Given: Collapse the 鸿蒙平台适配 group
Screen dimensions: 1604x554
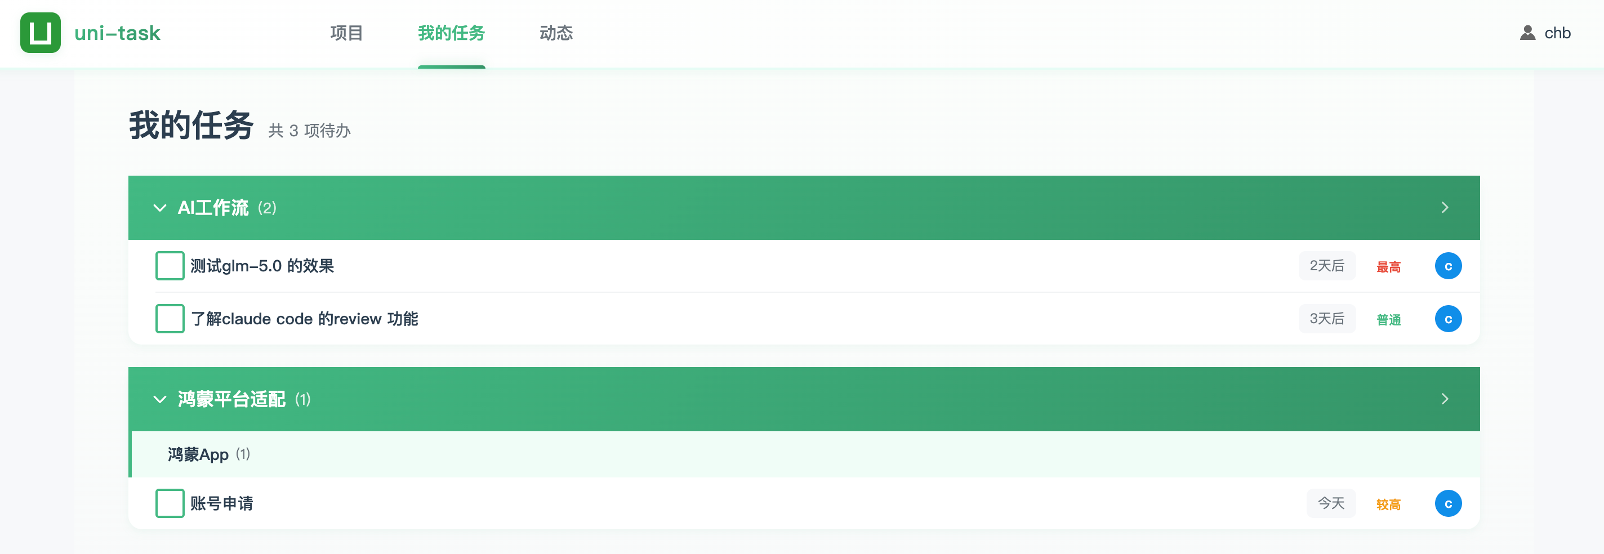Looking at the screenshot, I should pyautogui.click(x=160, y=400).
